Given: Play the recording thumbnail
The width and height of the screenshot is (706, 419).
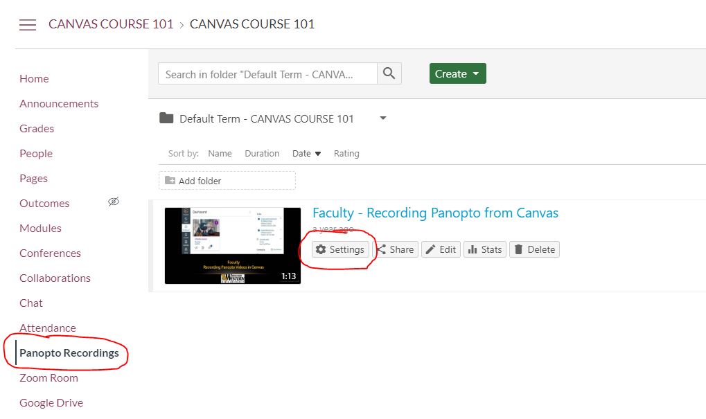Looking at the screenshot, I should (x=233, y=246).
